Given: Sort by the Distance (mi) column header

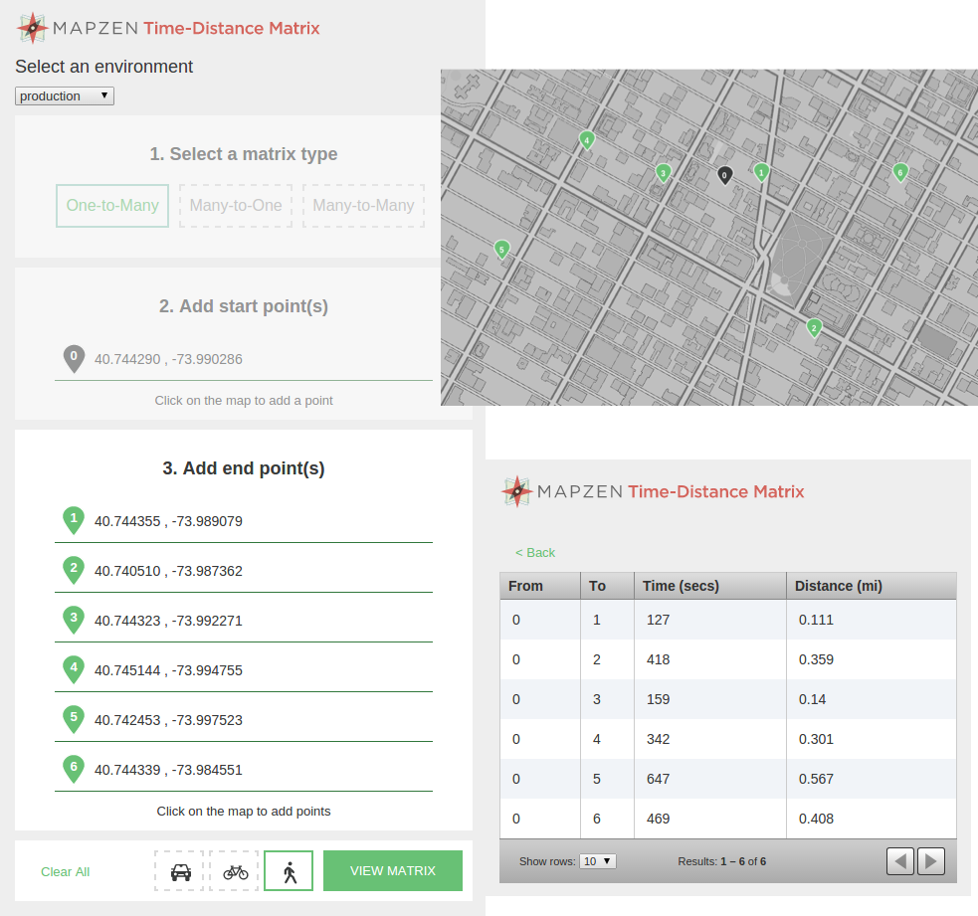Looking at the screenshot, I should click(872, 586).
